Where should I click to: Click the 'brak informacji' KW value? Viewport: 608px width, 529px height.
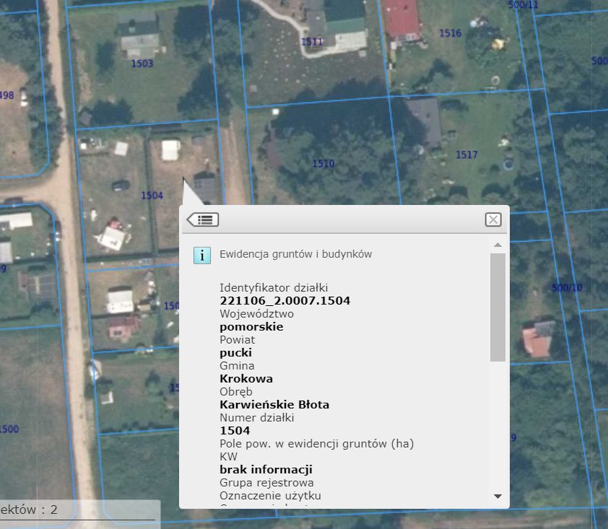pos(266,469)
